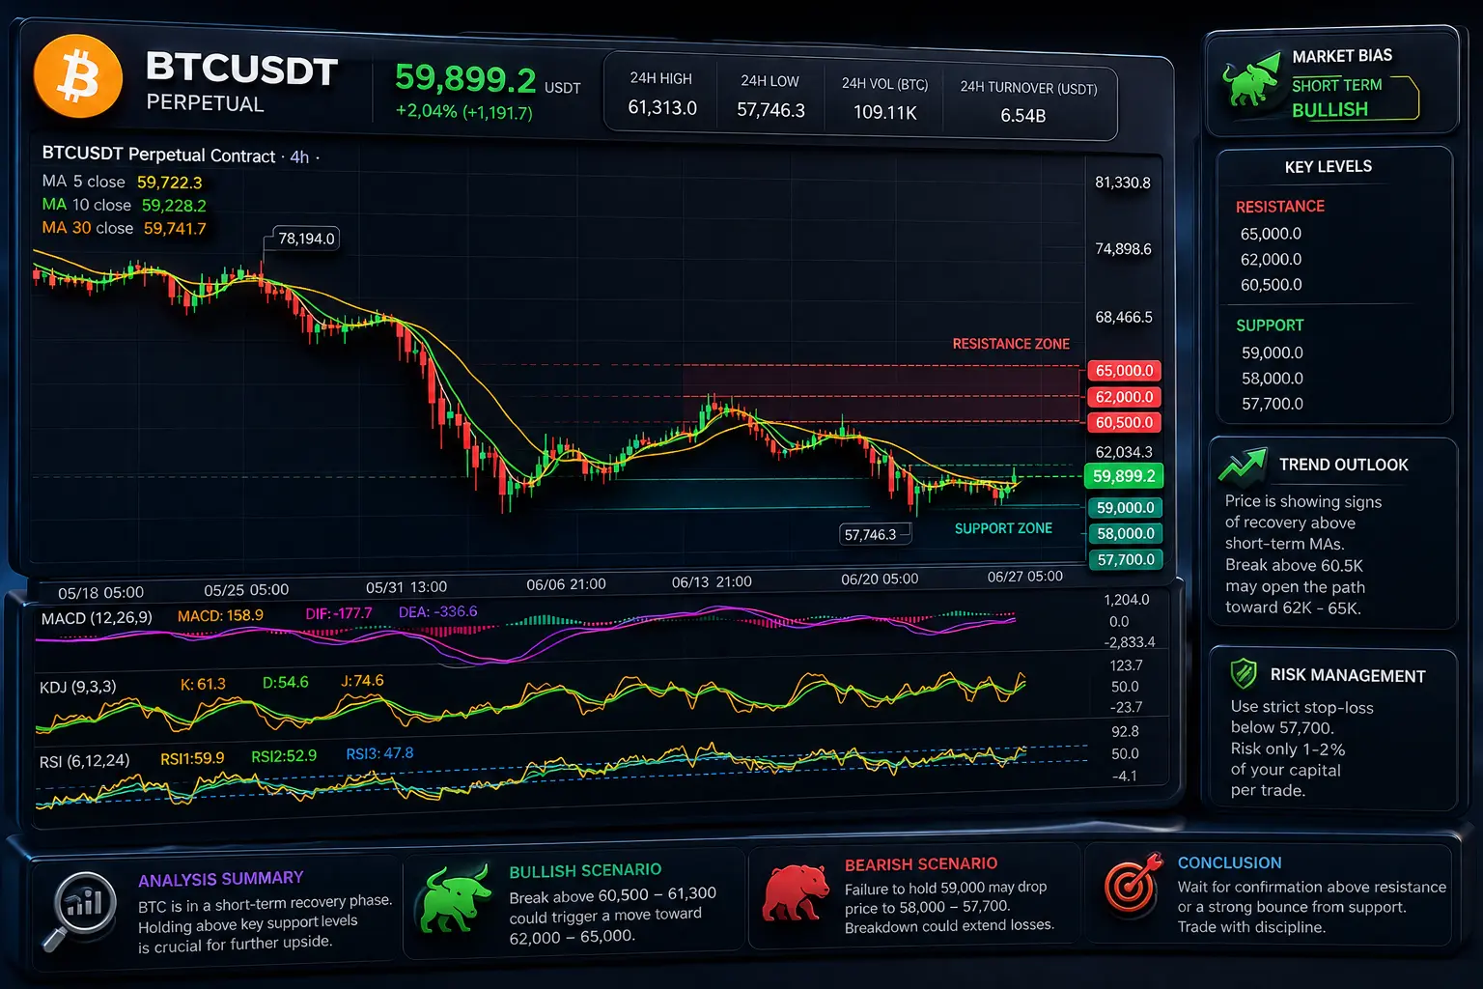This screenshot has width=1483, height=989.
Task: Select the green bull icon in Market Bias
Action: [x=1249, y=83]
